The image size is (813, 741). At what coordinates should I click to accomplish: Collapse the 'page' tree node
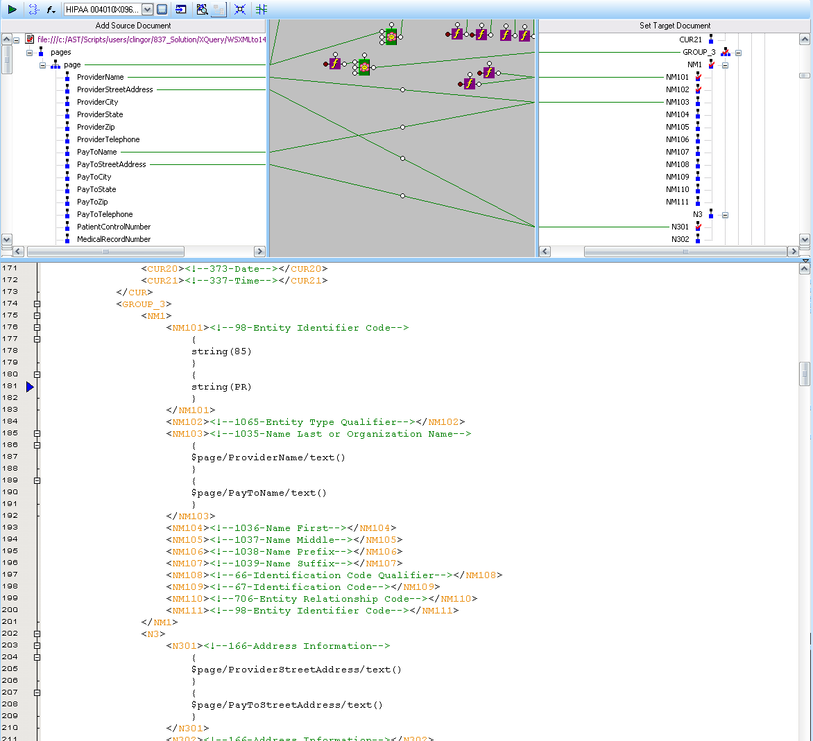click(42, 64)
